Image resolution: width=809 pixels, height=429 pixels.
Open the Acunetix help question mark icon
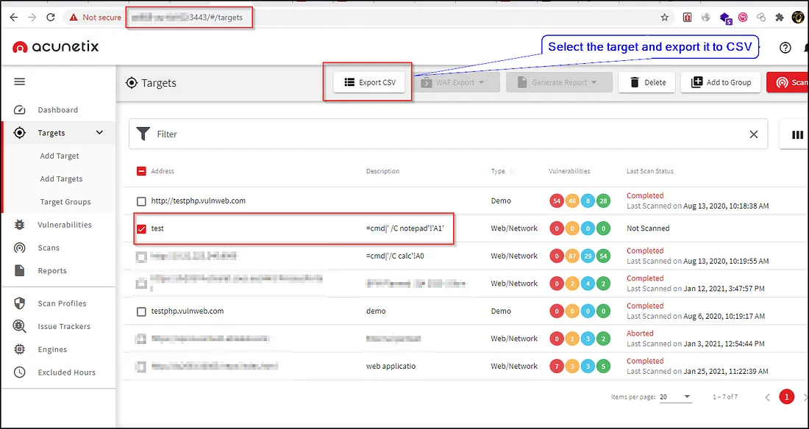[x=785, y=48]
